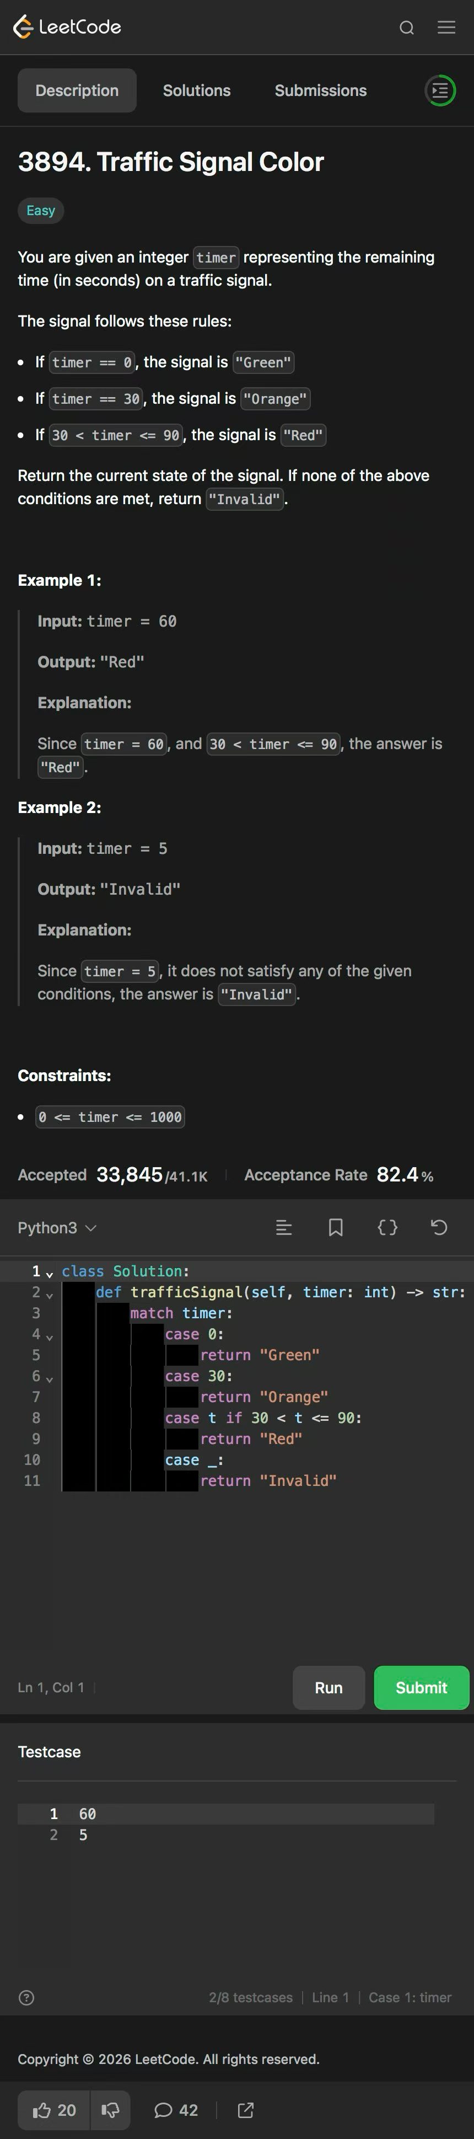Screen dimensions: 474x2139
Task: Collapse the class Solution fold arrow
Action: 50,1274
